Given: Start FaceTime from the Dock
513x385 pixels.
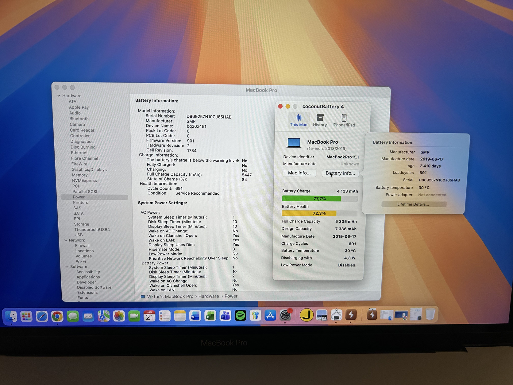Looking at the screenshot, I should point(134,316).
